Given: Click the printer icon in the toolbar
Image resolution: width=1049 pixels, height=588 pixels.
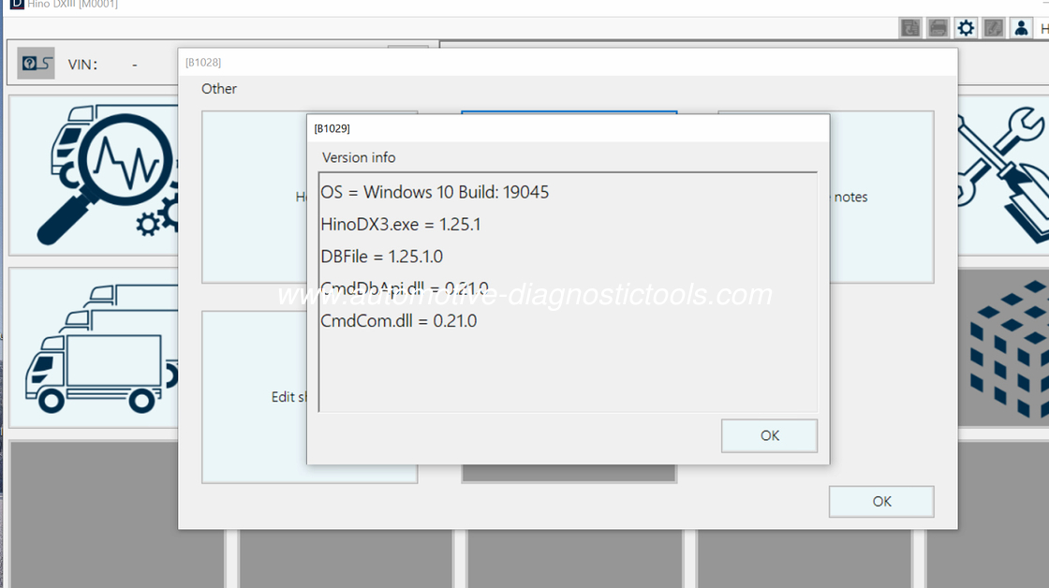Looking at the screenshot, I should (x=938, y=28).
